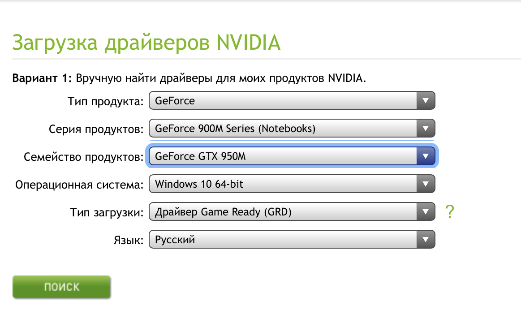The width and height of the screenshot is (521, 310).
Task: Open the GeForce 900M Series (Notebooks) dropdown
Action: coord(282,129)
